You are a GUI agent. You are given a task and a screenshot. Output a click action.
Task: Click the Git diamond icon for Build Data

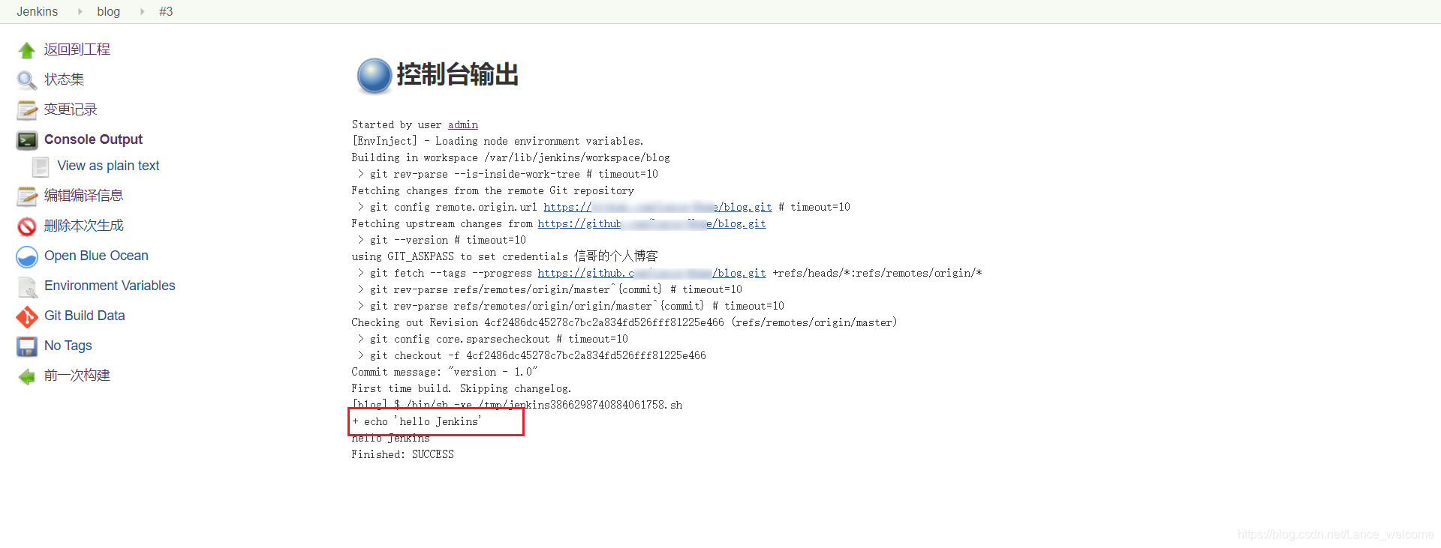point(27,316)
